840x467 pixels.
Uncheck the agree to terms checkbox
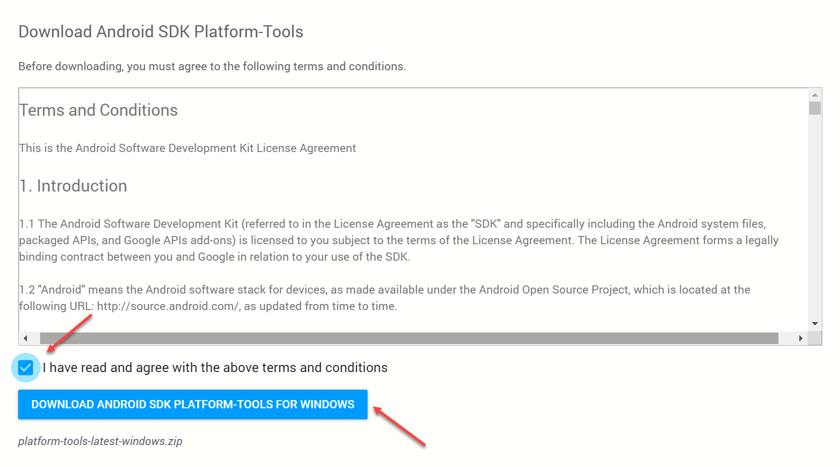pos(25,368)
